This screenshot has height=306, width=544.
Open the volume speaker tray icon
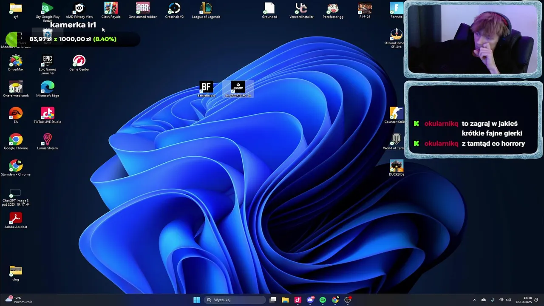tap(509, 300)
